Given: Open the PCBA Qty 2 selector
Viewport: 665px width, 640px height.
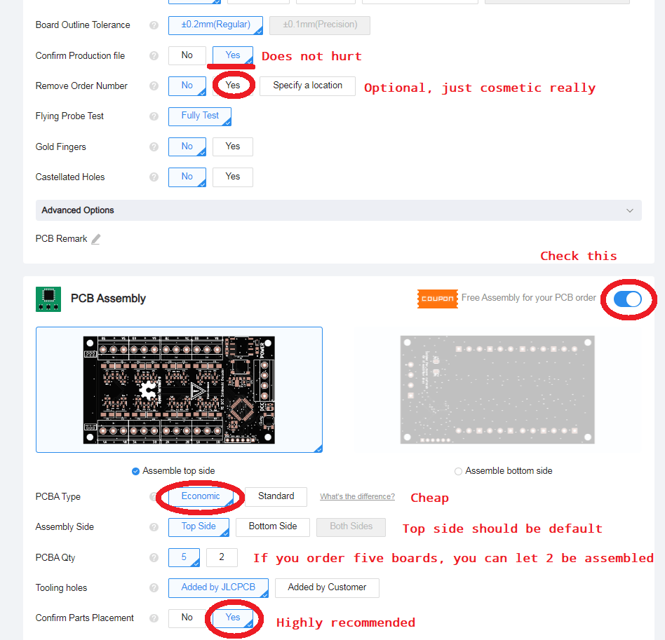Looking at the screenshot, I should pos(222,558).
